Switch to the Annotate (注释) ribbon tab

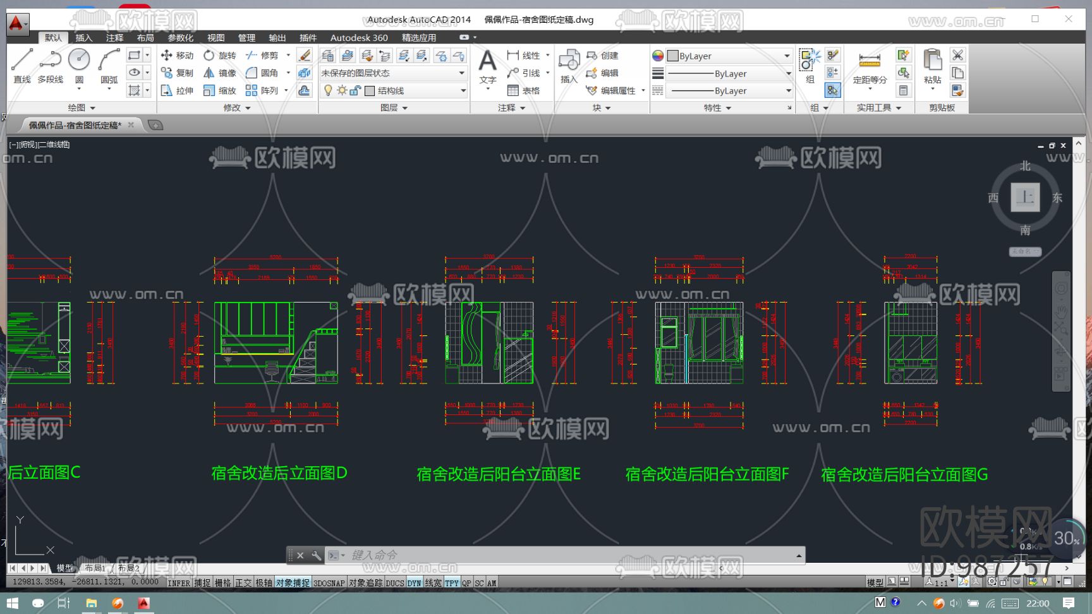coord(114,38)
